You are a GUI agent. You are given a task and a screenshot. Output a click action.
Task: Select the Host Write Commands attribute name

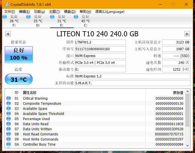click(x=41, y=139)
